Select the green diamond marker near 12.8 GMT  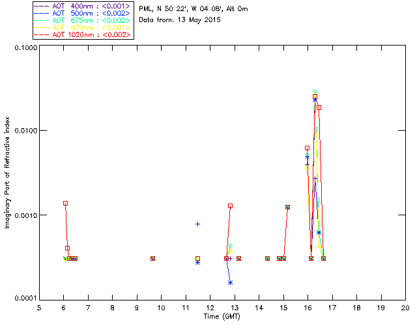(230, 246)
